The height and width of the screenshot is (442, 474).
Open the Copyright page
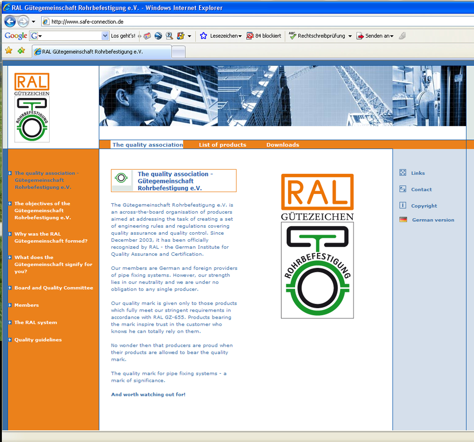pos(424,206)
